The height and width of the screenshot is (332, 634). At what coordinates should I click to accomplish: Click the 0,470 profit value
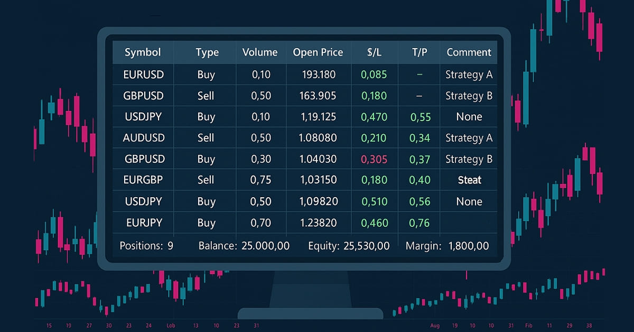tap(374, 117)
